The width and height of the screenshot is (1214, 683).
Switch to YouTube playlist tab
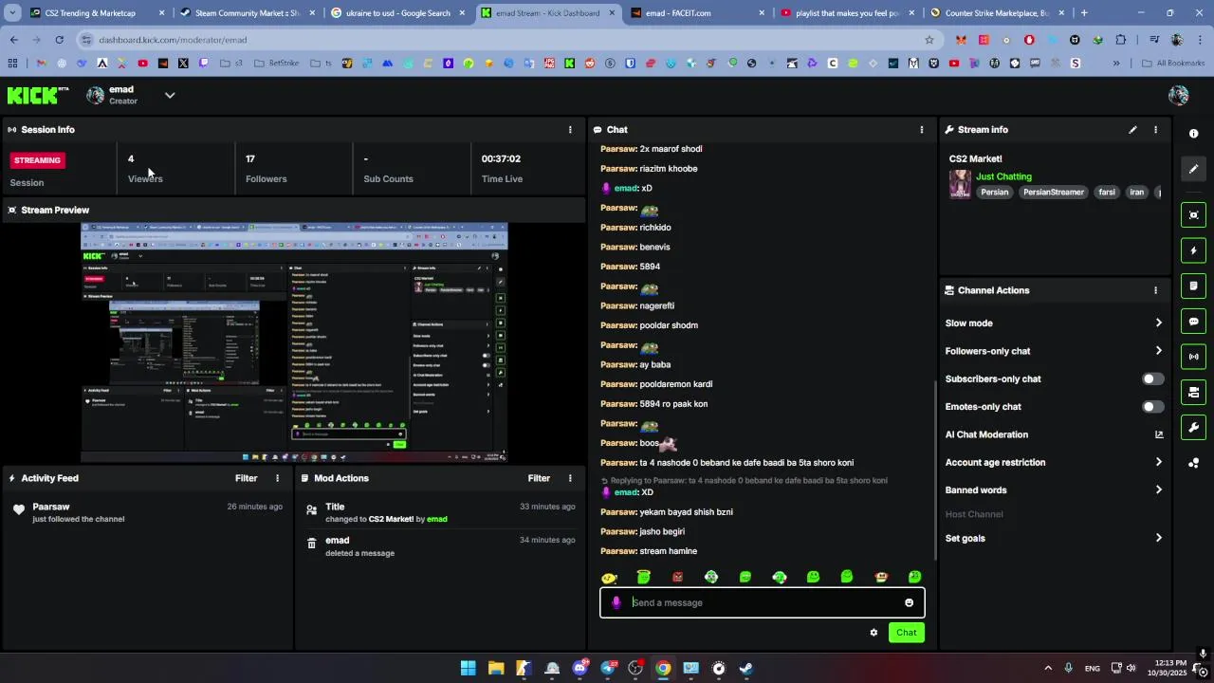(847, 13)
